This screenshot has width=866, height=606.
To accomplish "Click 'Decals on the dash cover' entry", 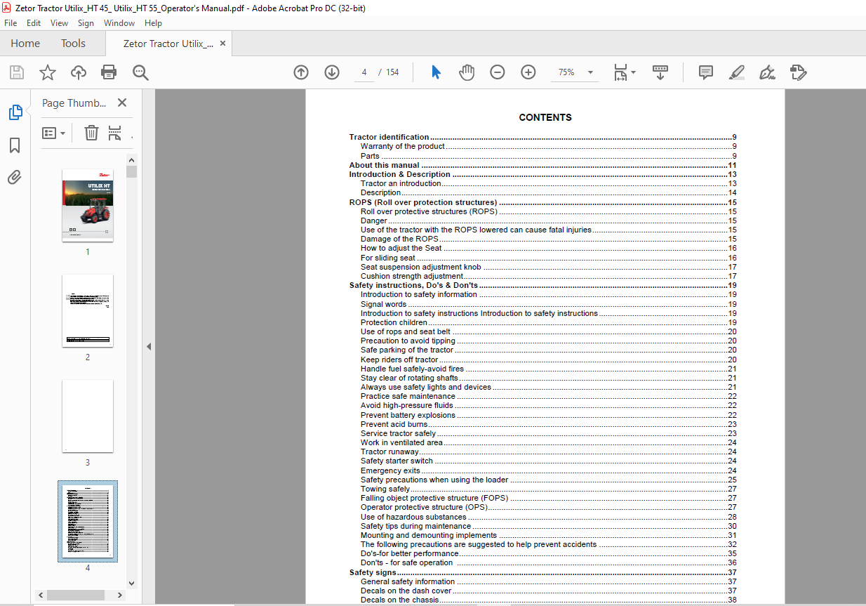I will [x=548, y=591].
